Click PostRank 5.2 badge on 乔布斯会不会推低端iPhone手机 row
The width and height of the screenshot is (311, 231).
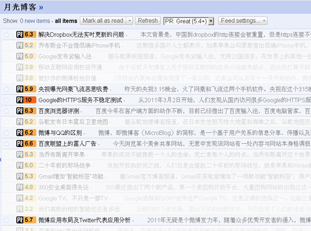point(26,45)
